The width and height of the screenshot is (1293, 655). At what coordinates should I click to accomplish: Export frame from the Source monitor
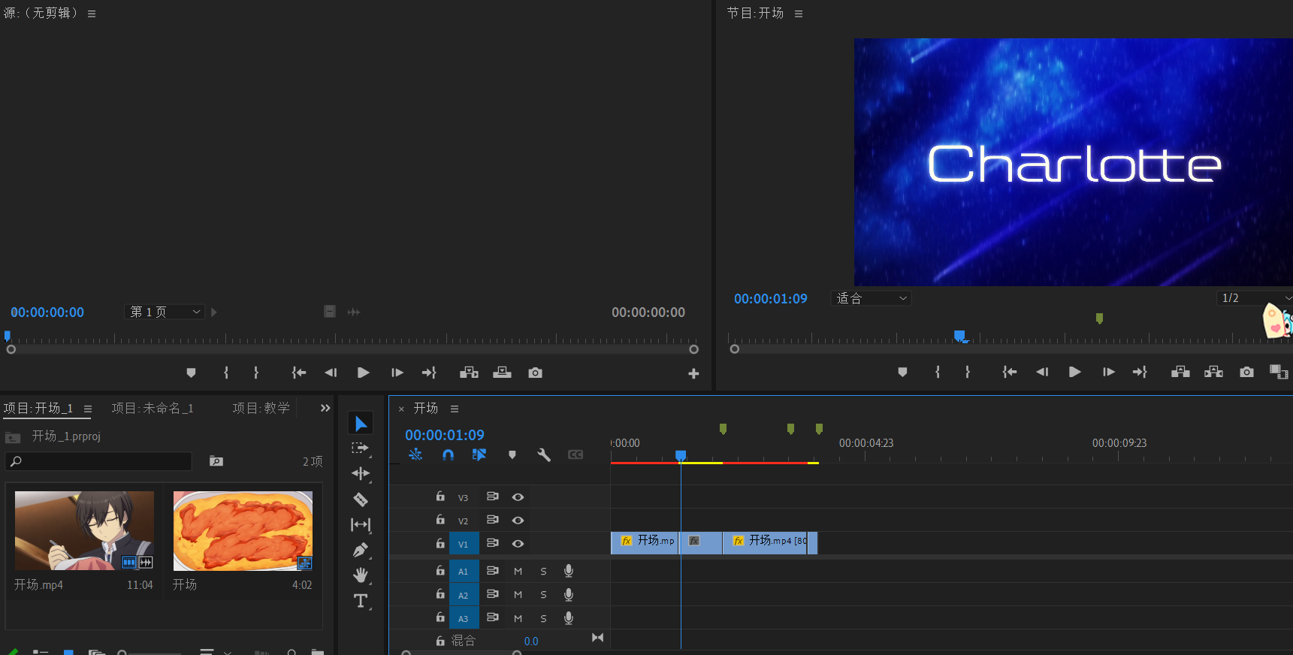[535, 373]
